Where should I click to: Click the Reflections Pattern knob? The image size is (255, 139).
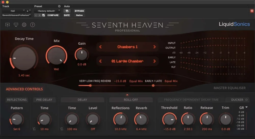pos(17,119)
